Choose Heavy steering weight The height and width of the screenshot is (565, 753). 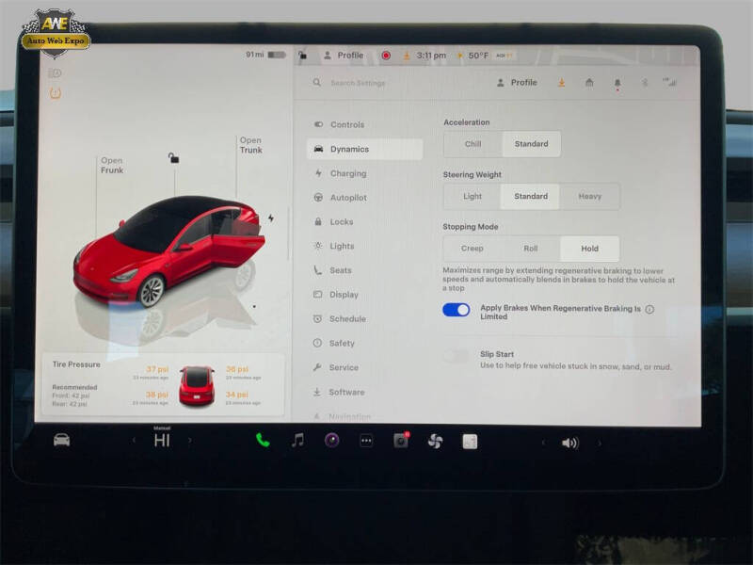coord(592,196)
